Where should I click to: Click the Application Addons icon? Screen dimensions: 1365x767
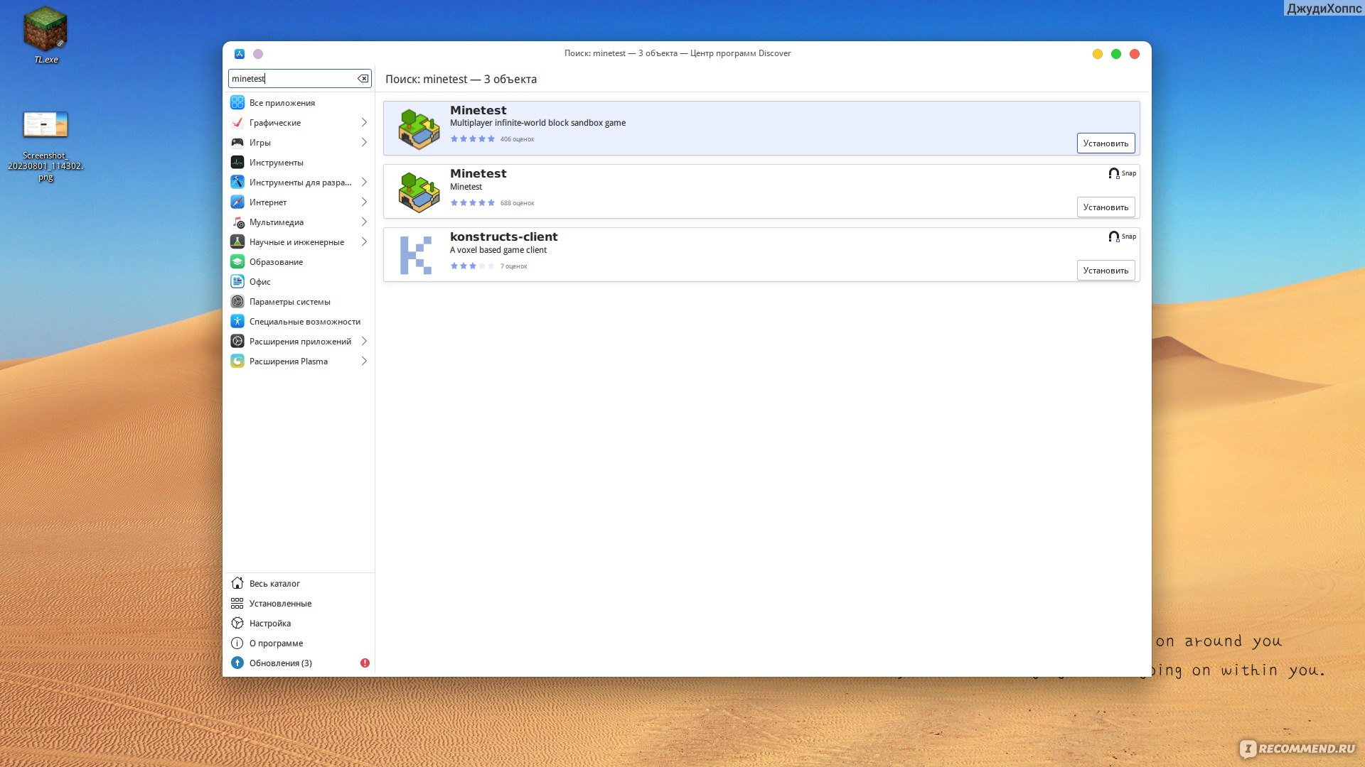coord(237,342)
